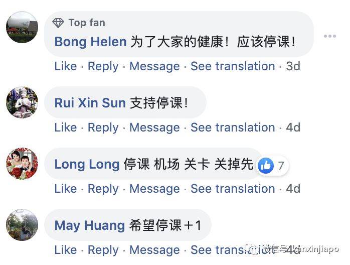
Task: Reply to Bong Helen's comment
Action: tap(103, 66)
